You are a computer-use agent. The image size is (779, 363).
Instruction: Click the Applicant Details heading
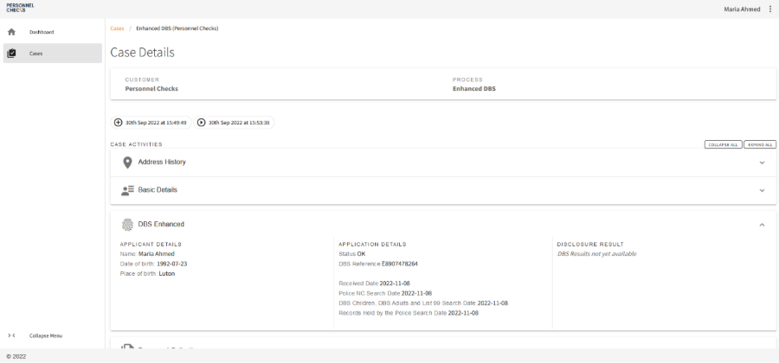pyautogui.click(x=151, y=245)
